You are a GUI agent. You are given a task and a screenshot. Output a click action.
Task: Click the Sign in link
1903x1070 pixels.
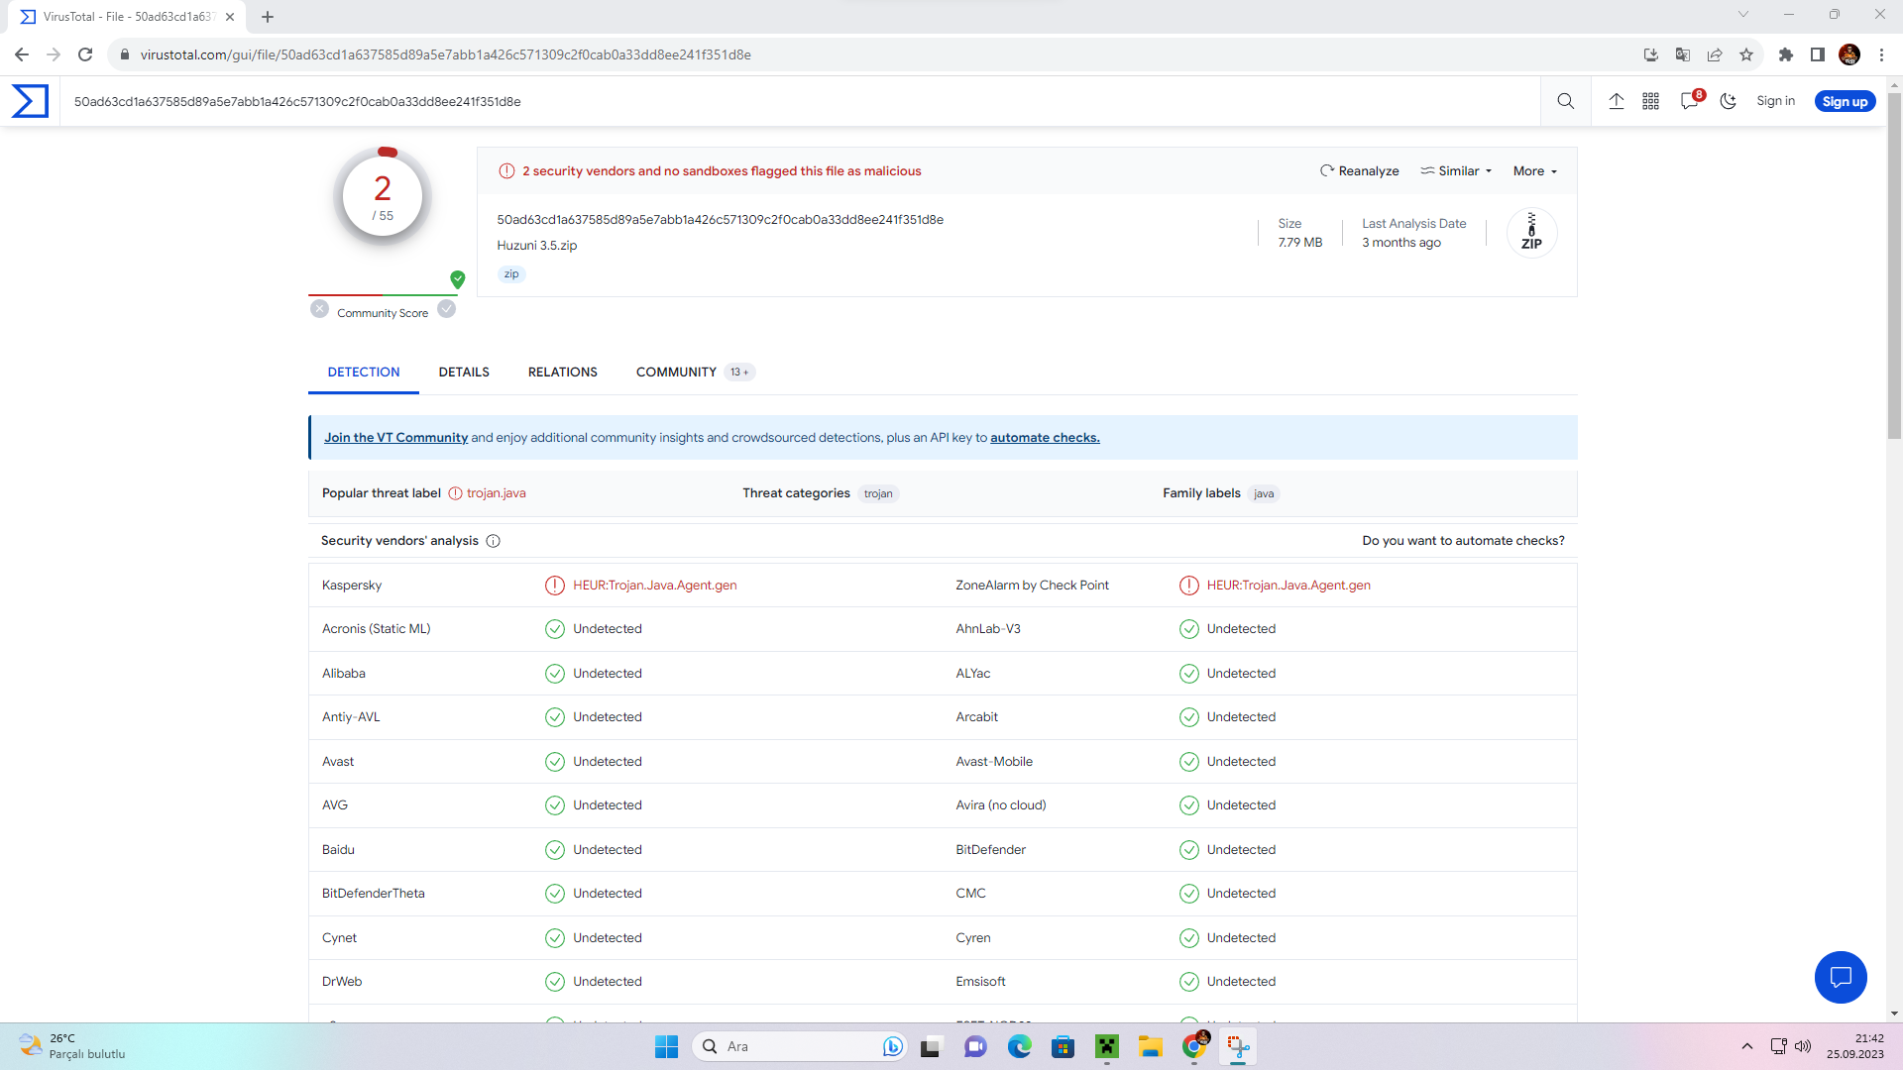pyautogui.click(x=1775, y=101)
